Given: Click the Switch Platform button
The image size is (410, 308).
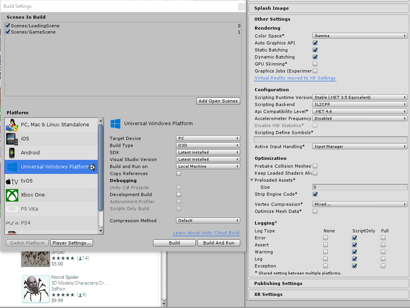Looking at the screenshot, I should coord(27,243).
